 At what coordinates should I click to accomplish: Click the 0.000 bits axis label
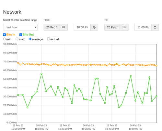point(12,123)
